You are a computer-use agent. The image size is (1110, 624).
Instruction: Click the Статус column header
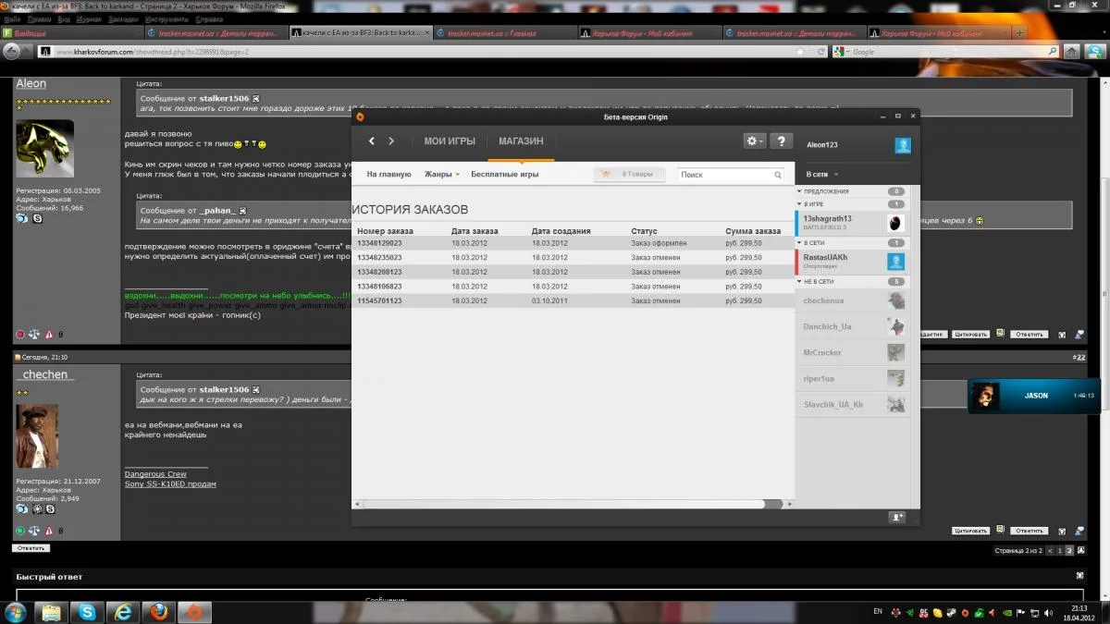coord(644,231)
